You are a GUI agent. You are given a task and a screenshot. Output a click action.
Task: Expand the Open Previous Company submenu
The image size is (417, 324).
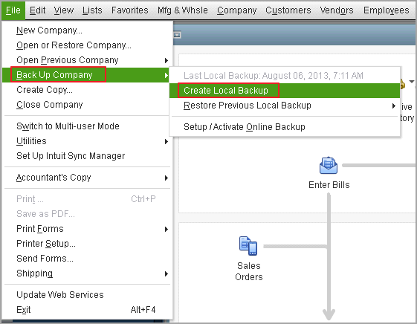coord(87,60)
